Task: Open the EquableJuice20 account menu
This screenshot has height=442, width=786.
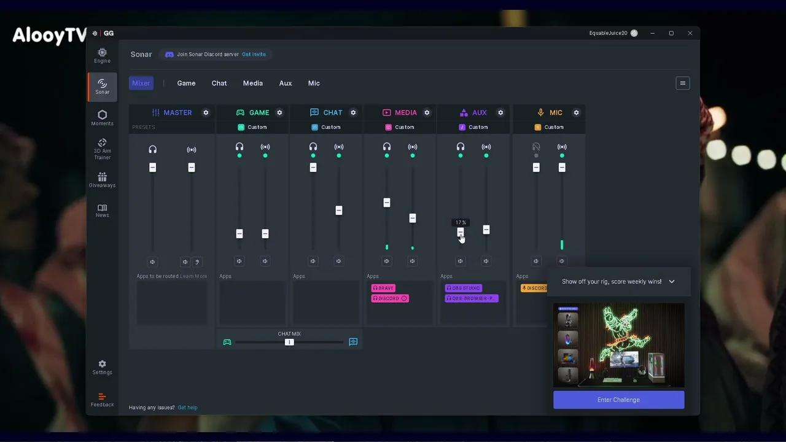Action: [x=613, y=33]
